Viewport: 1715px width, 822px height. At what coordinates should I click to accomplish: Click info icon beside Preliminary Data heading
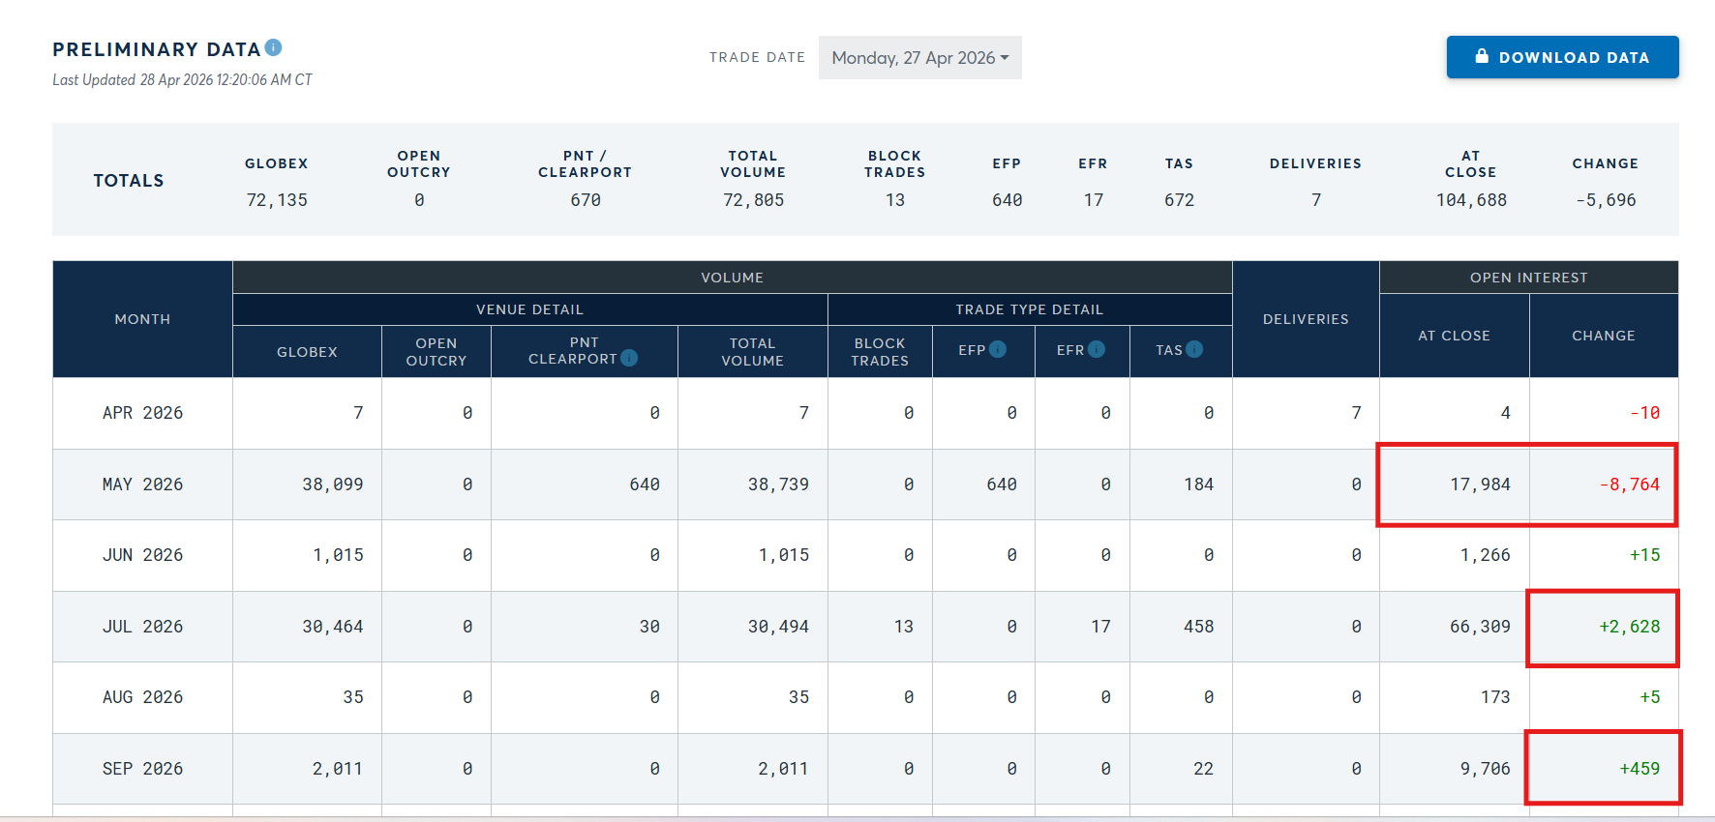pos(274,47)
